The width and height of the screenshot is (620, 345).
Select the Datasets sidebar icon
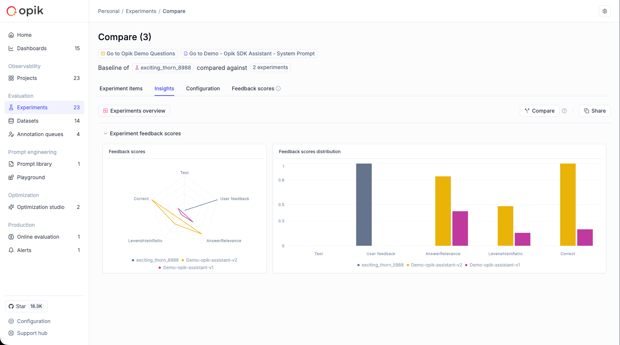11,121
